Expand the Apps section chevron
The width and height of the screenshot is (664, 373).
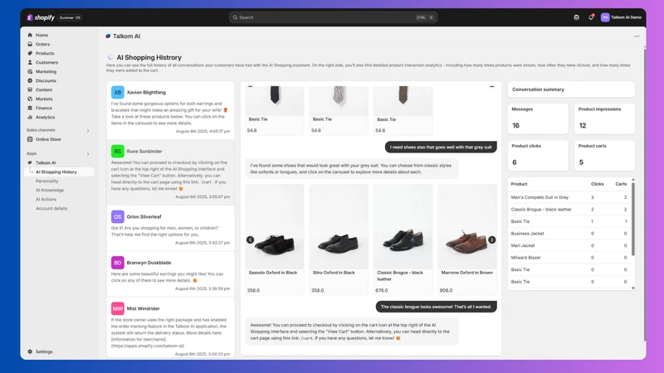click(88, 154)
